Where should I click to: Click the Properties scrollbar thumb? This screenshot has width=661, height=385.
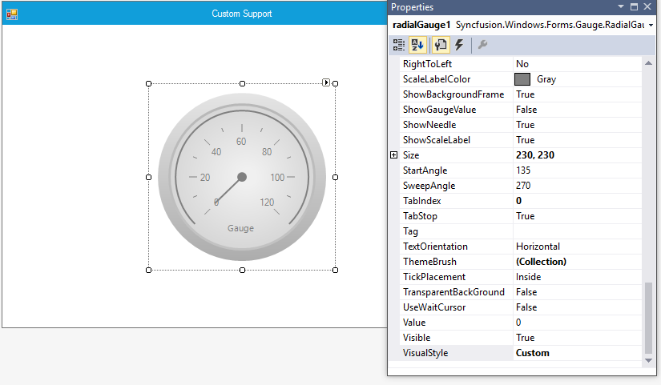tap(648, 318)
